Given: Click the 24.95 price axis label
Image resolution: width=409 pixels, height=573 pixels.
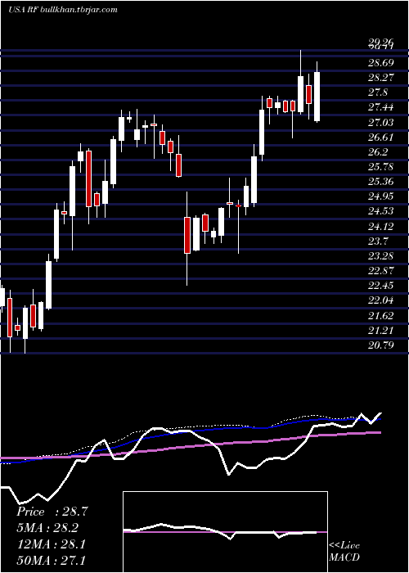Looking at the screenshot, I should pos(381,196).
